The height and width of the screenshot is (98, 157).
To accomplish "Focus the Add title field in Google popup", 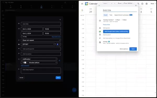I will coord(120,10).
